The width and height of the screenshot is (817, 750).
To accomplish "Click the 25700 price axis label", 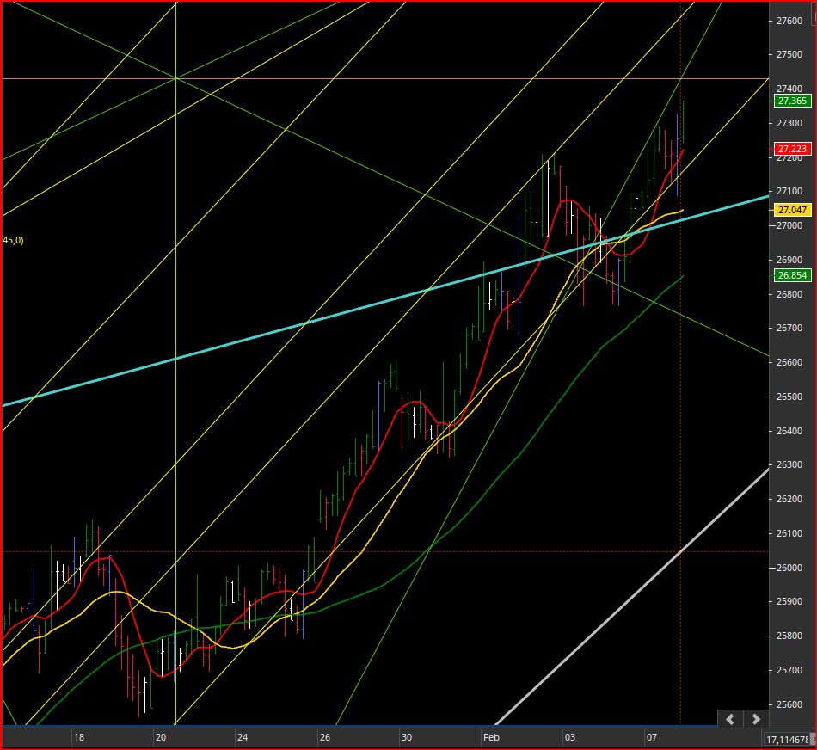I will point(789,670).
